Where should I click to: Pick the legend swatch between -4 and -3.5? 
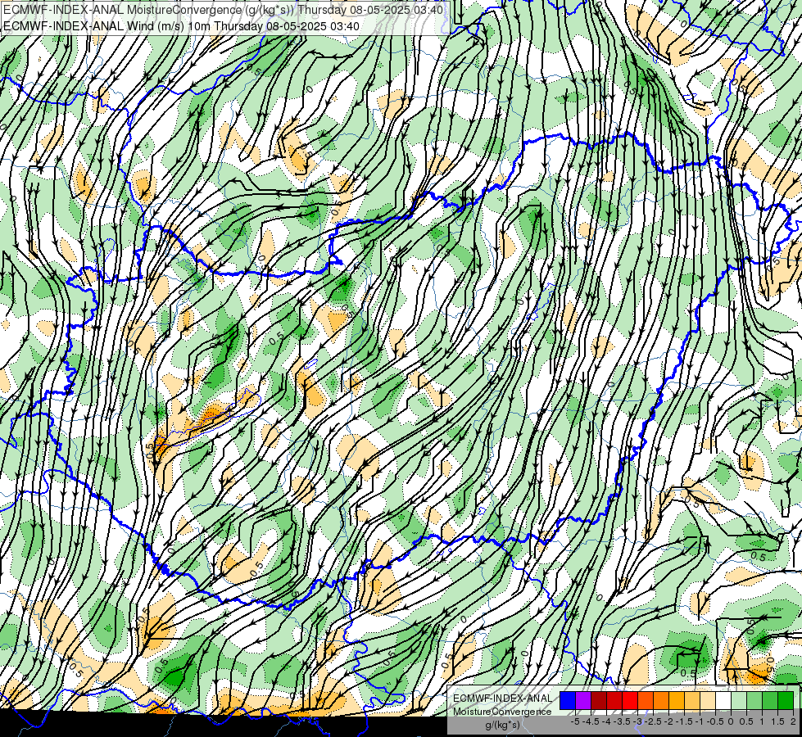point(614,700)
